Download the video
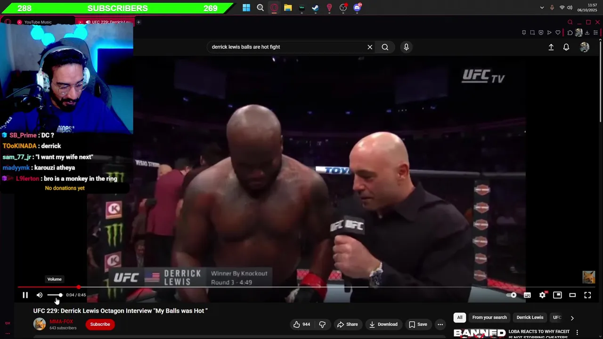The image size is (603, 339). (383, 324)
